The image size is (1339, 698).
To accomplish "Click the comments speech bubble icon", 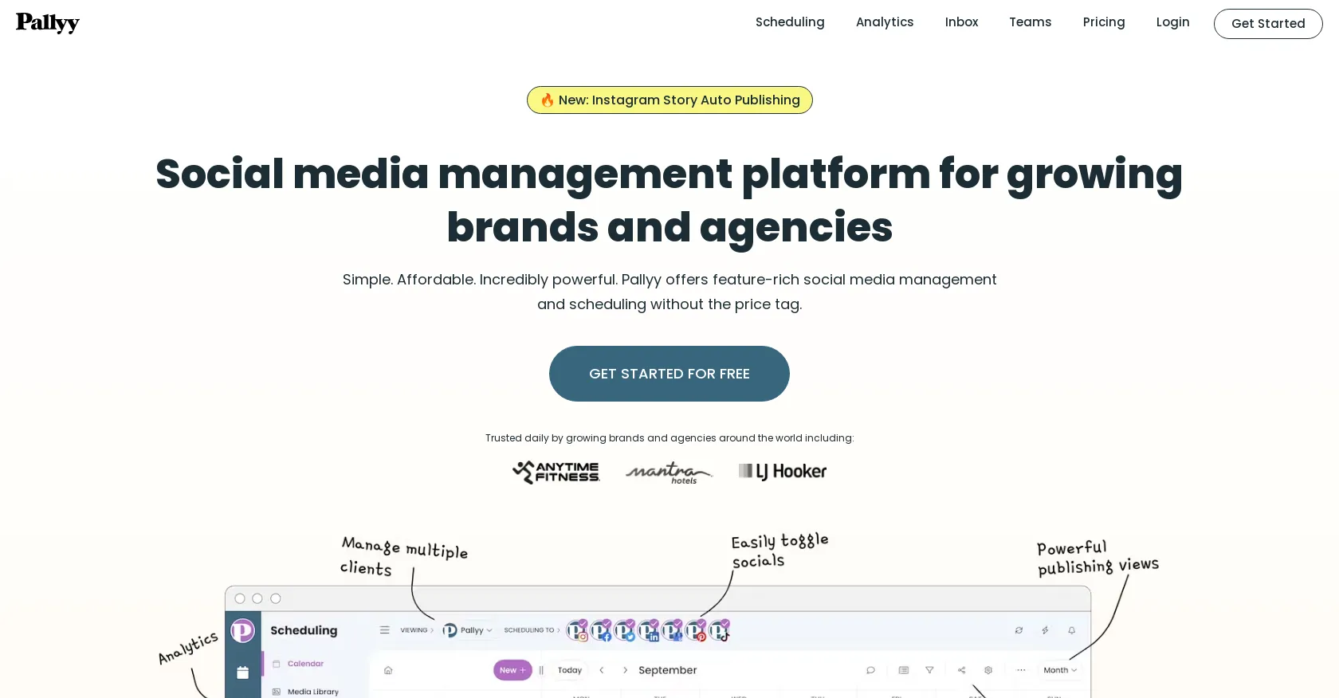I will (870, 670).
